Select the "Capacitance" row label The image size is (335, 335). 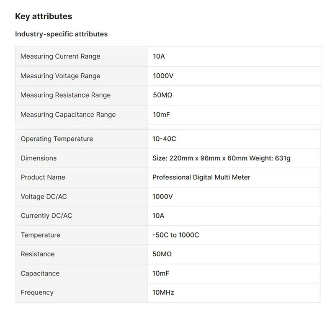click(x=40, y=273)
